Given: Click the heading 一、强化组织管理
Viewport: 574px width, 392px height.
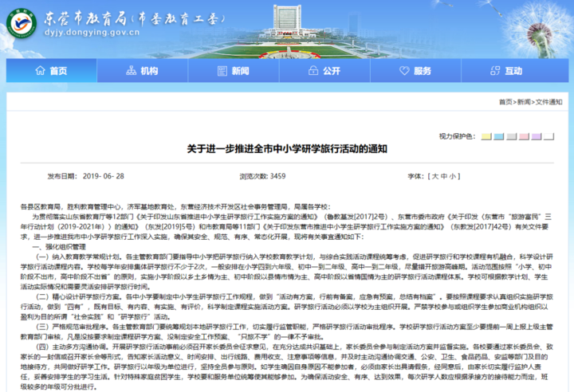Looking at the screenshot, I should click(59, 247).
